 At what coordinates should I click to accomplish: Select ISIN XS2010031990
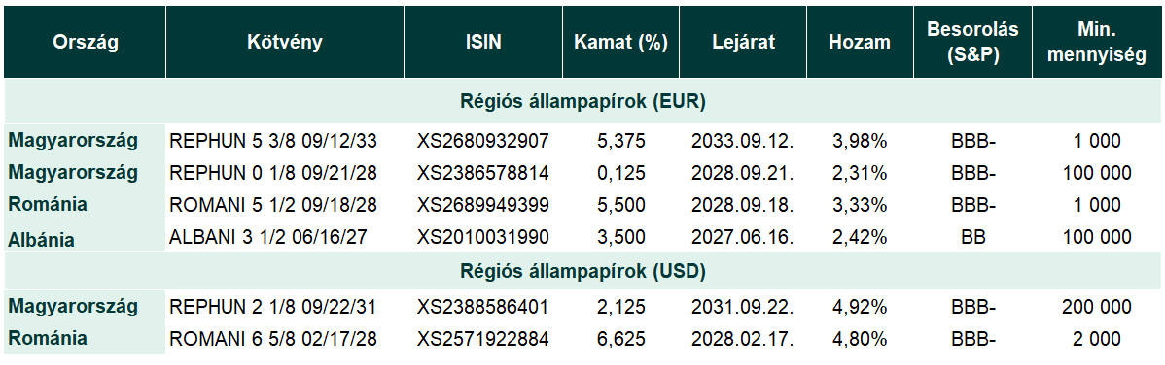tap(483, 238)
